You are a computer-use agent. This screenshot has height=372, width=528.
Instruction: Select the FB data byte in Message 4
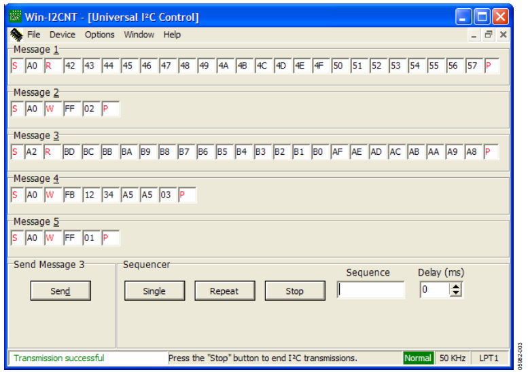[69, 196]
